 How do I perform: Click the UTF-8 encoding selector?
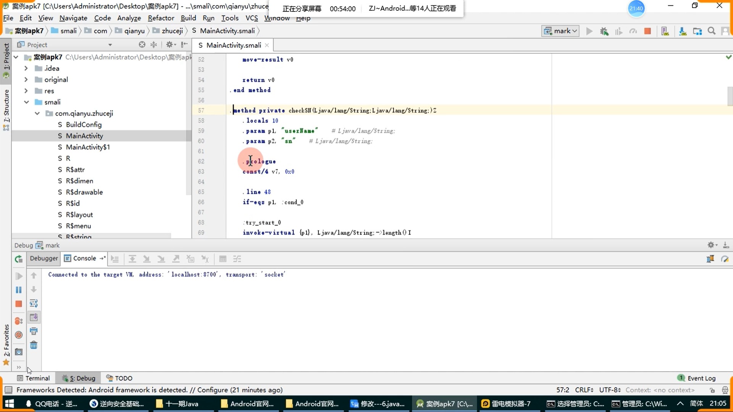[610, 390]
